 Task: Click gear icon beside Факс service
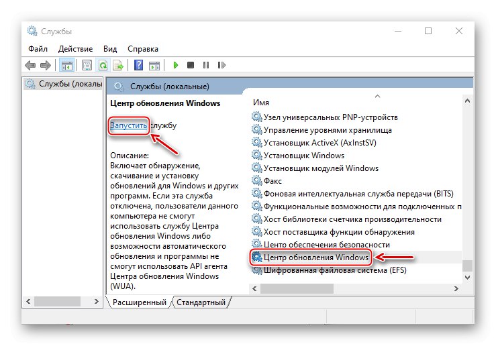[257, 181]
